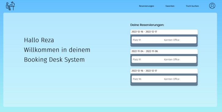
Task: Click the first 2022-12-16 - 2022-12-17 date header
Action: coord(164,32)
